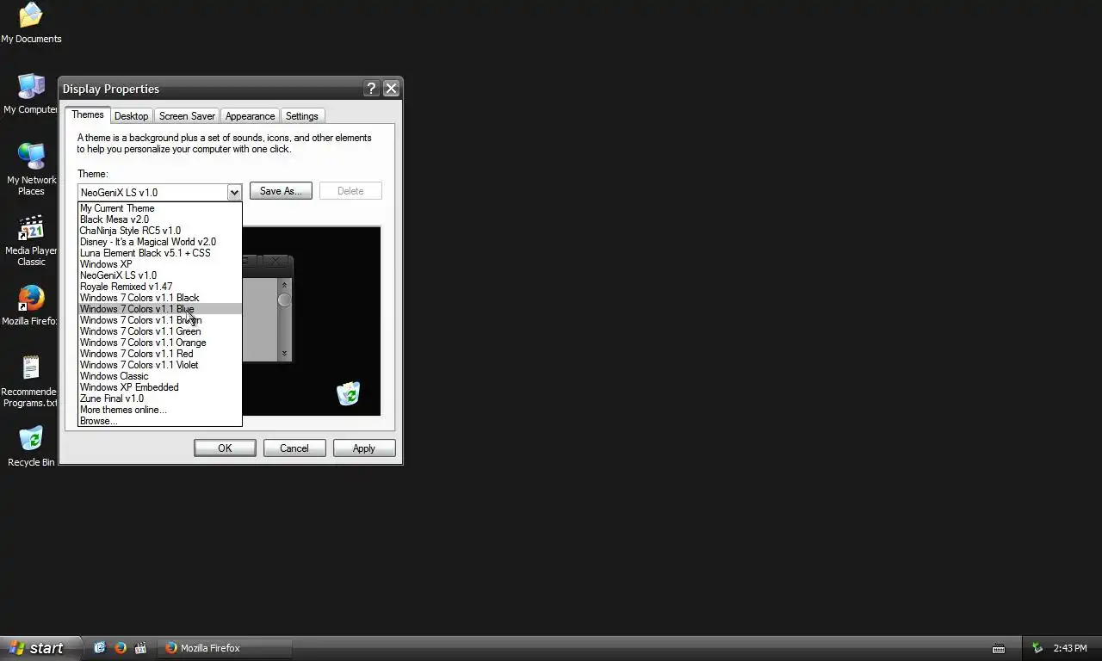Pick Windows 7 Colors v1.1 Orange

click(160, 343)
